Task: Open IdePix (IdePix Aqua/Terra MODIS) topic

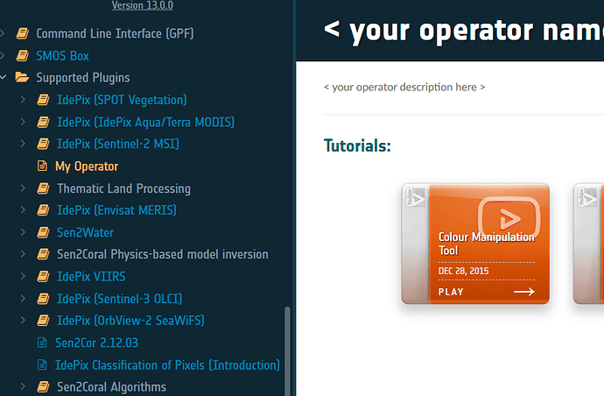Action: click(x=145, y=123)
